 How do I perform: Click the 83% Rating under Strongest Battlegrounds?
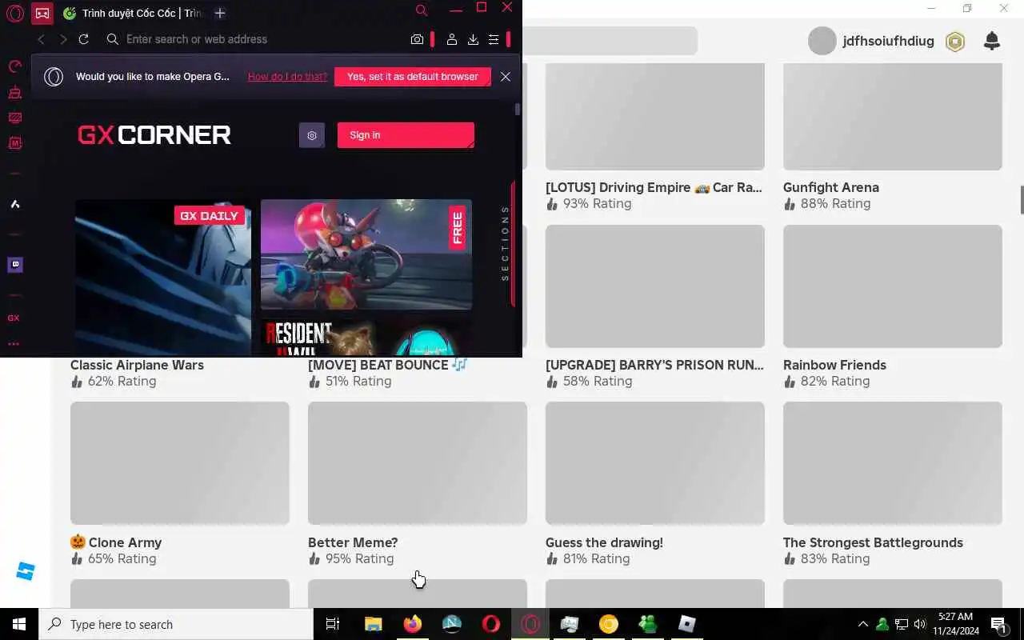click(x=826, y=559)
